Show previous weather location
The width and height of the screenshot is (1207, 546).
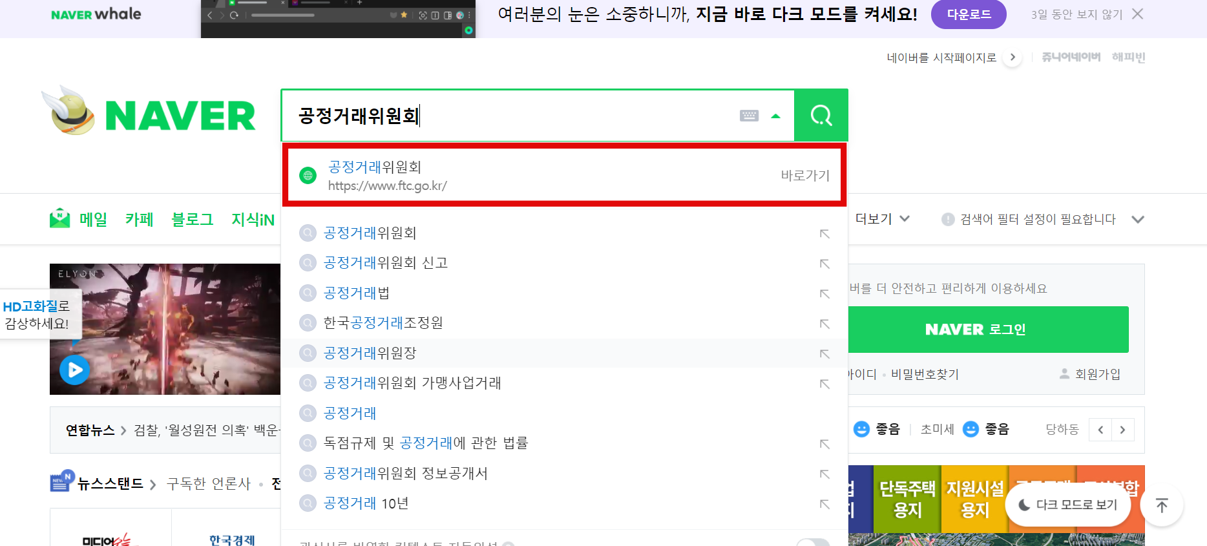[1100, 430]
